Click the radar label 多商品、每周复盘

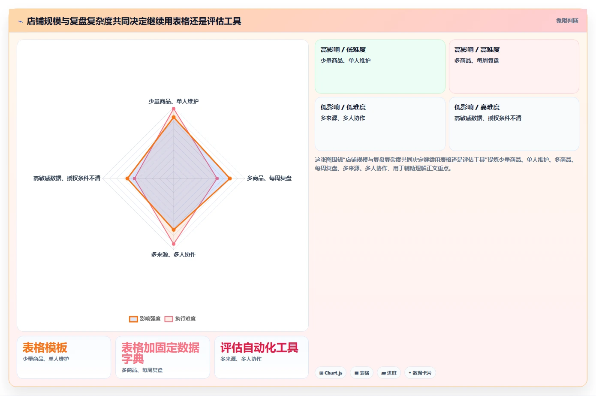coord(269,178)
